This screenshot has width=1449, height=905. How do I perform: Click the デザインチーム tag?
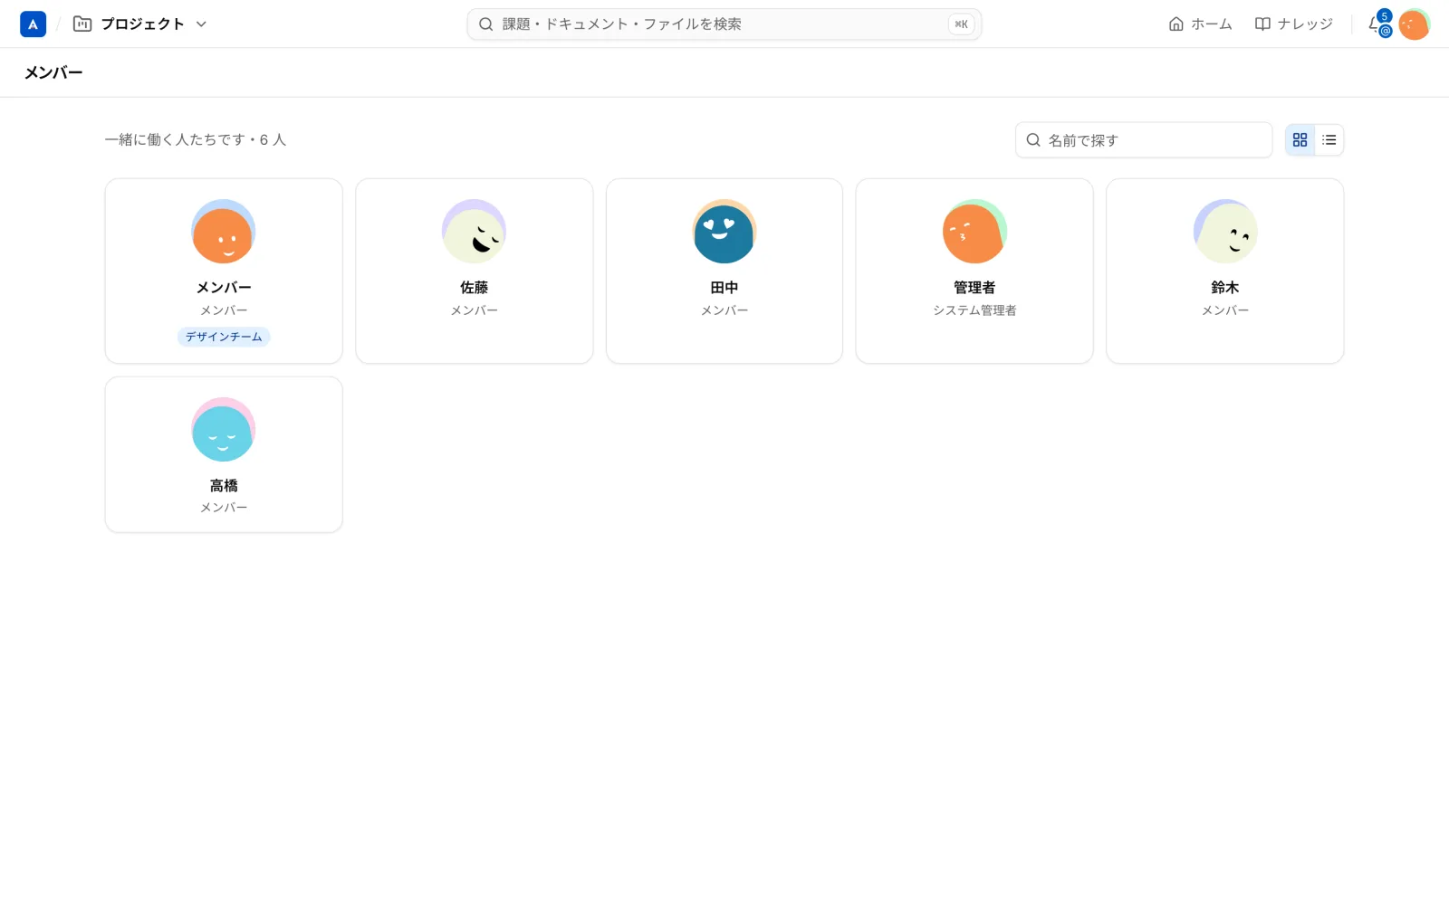pos(224,337)
